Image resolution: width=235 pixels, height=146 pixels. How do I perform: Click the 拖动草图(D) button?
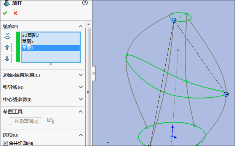pyautogui.click(x=26, y=121)
